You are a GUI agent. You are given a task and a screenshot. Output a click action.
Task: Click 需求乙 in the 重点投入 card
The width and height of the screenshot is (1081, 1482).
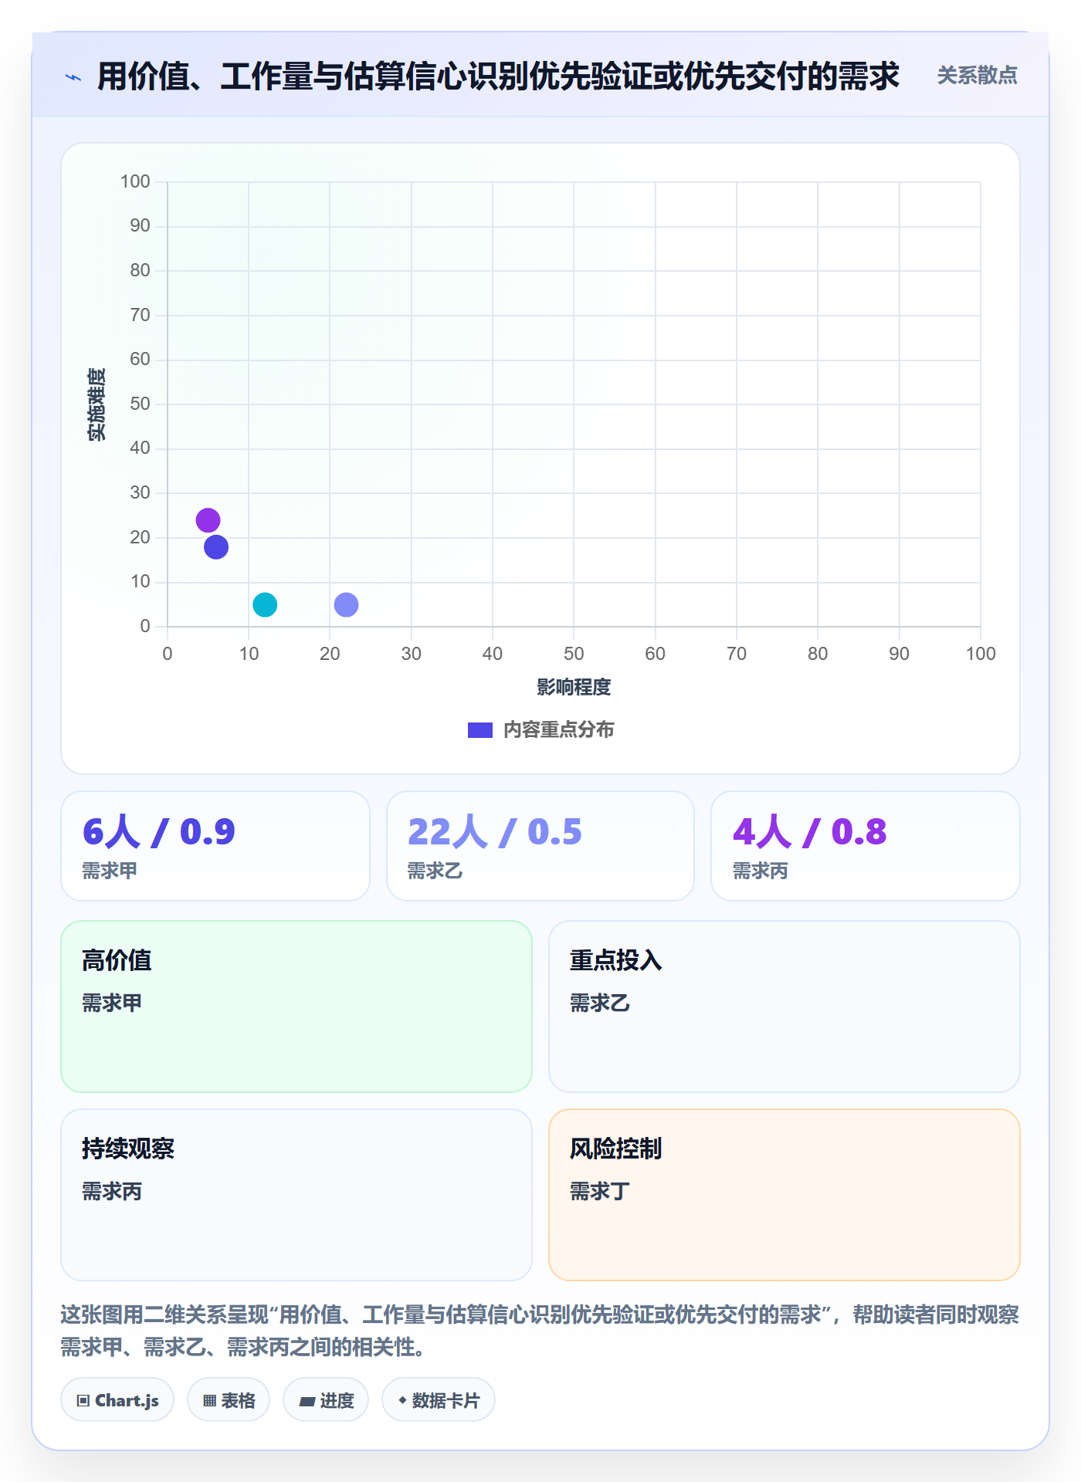(x=600, y=1003)
